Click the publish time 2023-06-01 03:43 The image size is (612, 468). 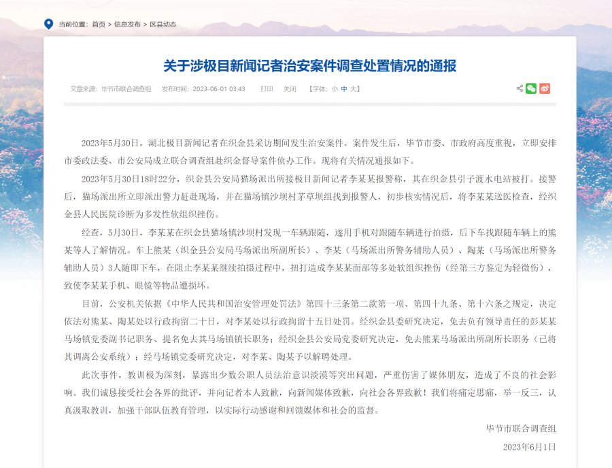(x=218, y=88)
